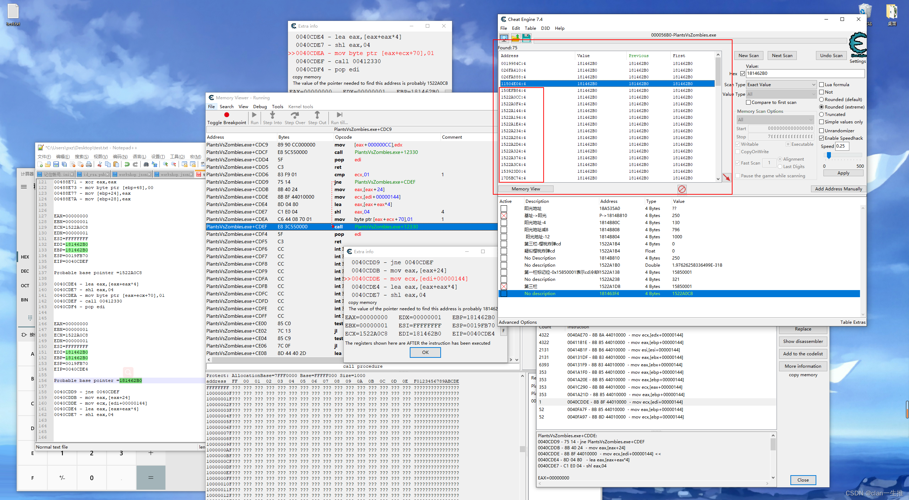Click the Print icon in Notepad++ toolbar
The height and width of the screenshot is (500, 909).
89,164
